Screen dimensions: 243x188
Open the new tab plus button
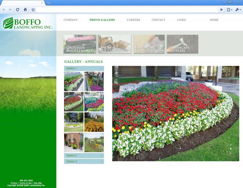[49, 3]
